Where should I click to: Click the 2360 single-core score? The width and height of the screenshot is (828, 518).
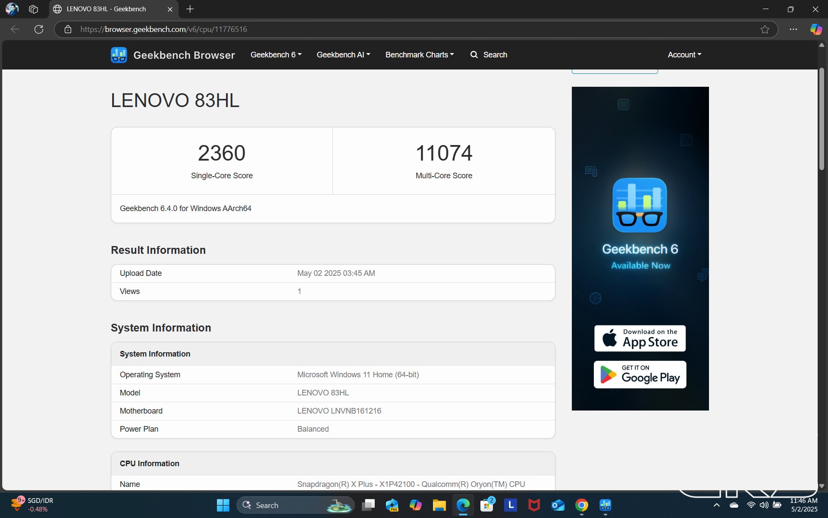pyautogui.click(x=222, y=153)
